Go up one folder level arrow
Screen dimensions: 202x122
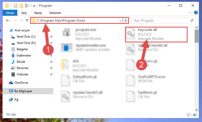pos(27,20)
